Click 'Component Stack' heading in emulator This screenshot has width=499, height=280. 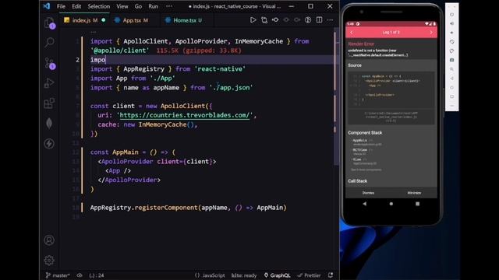click(x=365, y=133)
